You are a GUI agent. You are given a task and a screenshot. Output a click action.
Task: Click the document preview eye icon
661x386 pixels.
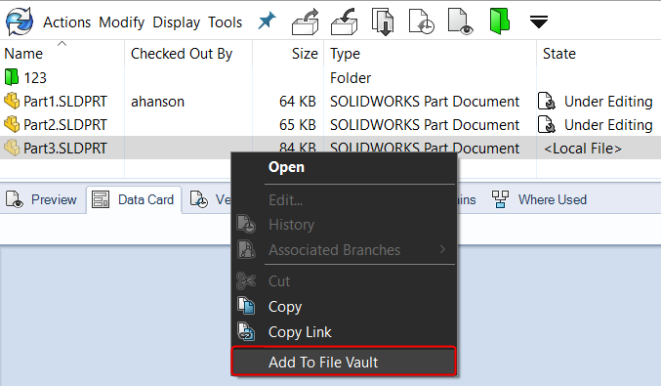coord(460,21)
